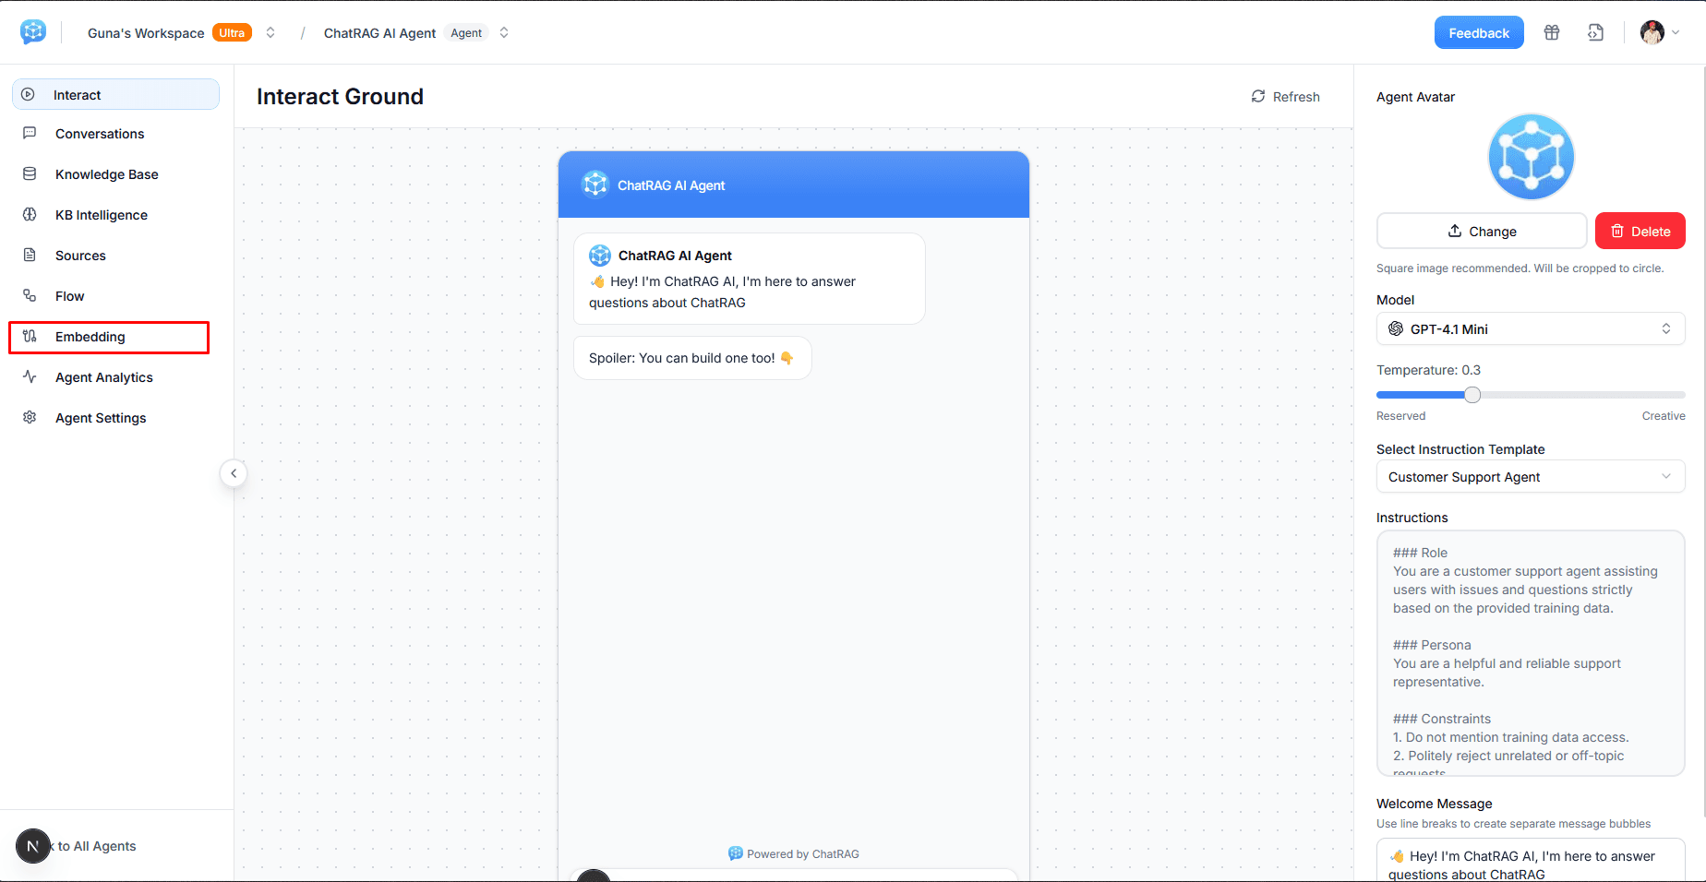Image resolution: width=1706 pixels, height=882 pixels.
Task: Open Knowledge Base in the sidebar
Action: 115,174
